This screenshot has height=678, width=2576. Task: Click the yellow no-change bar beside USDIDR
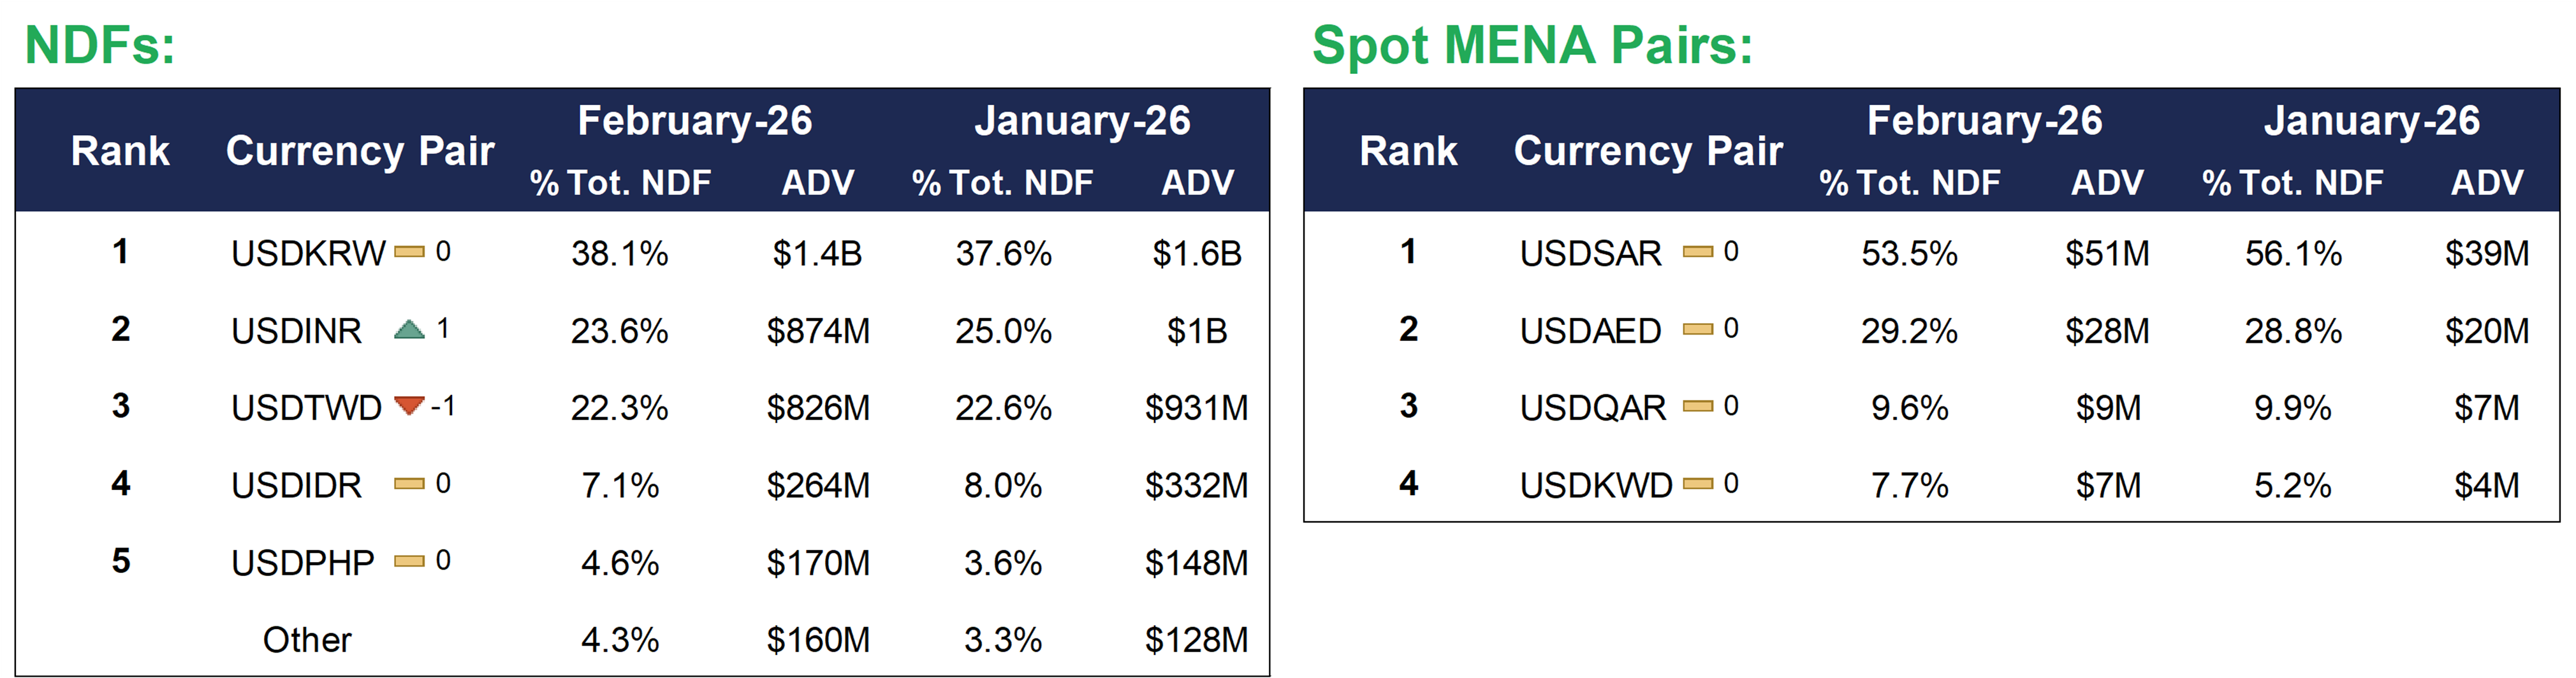click(409, 484)
